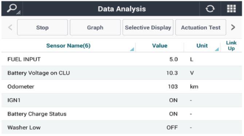Click the ON value for Battery Charge Status
Viewport: 244px width, 136px height.
click(173, 114)
